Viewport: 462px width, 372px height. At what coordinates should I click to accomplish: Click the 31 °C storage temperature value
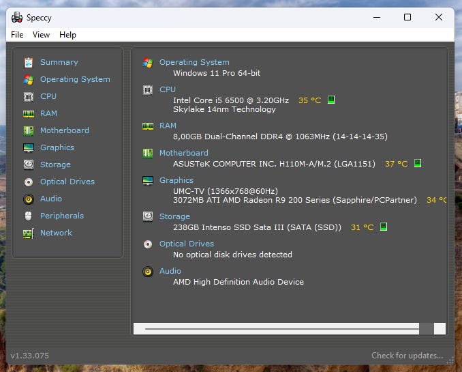[362, 227]
